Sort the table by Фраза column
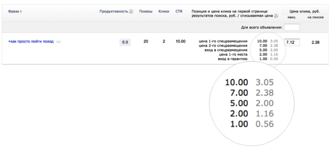Viewport: 334px width, 150px height. coord(15,11)
